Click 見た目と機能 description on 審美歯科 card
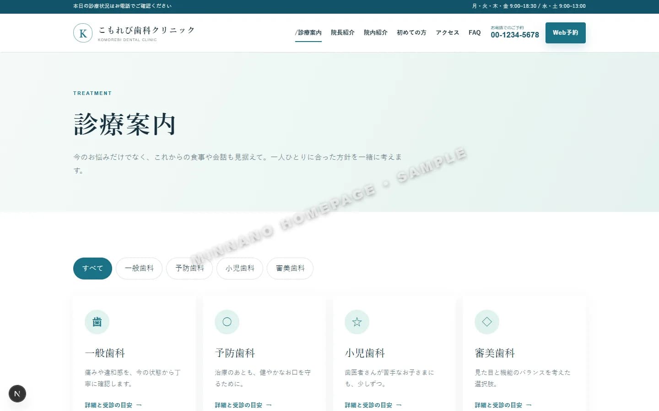This screenshot has width=659, height=411. click(x=523, y=378)
